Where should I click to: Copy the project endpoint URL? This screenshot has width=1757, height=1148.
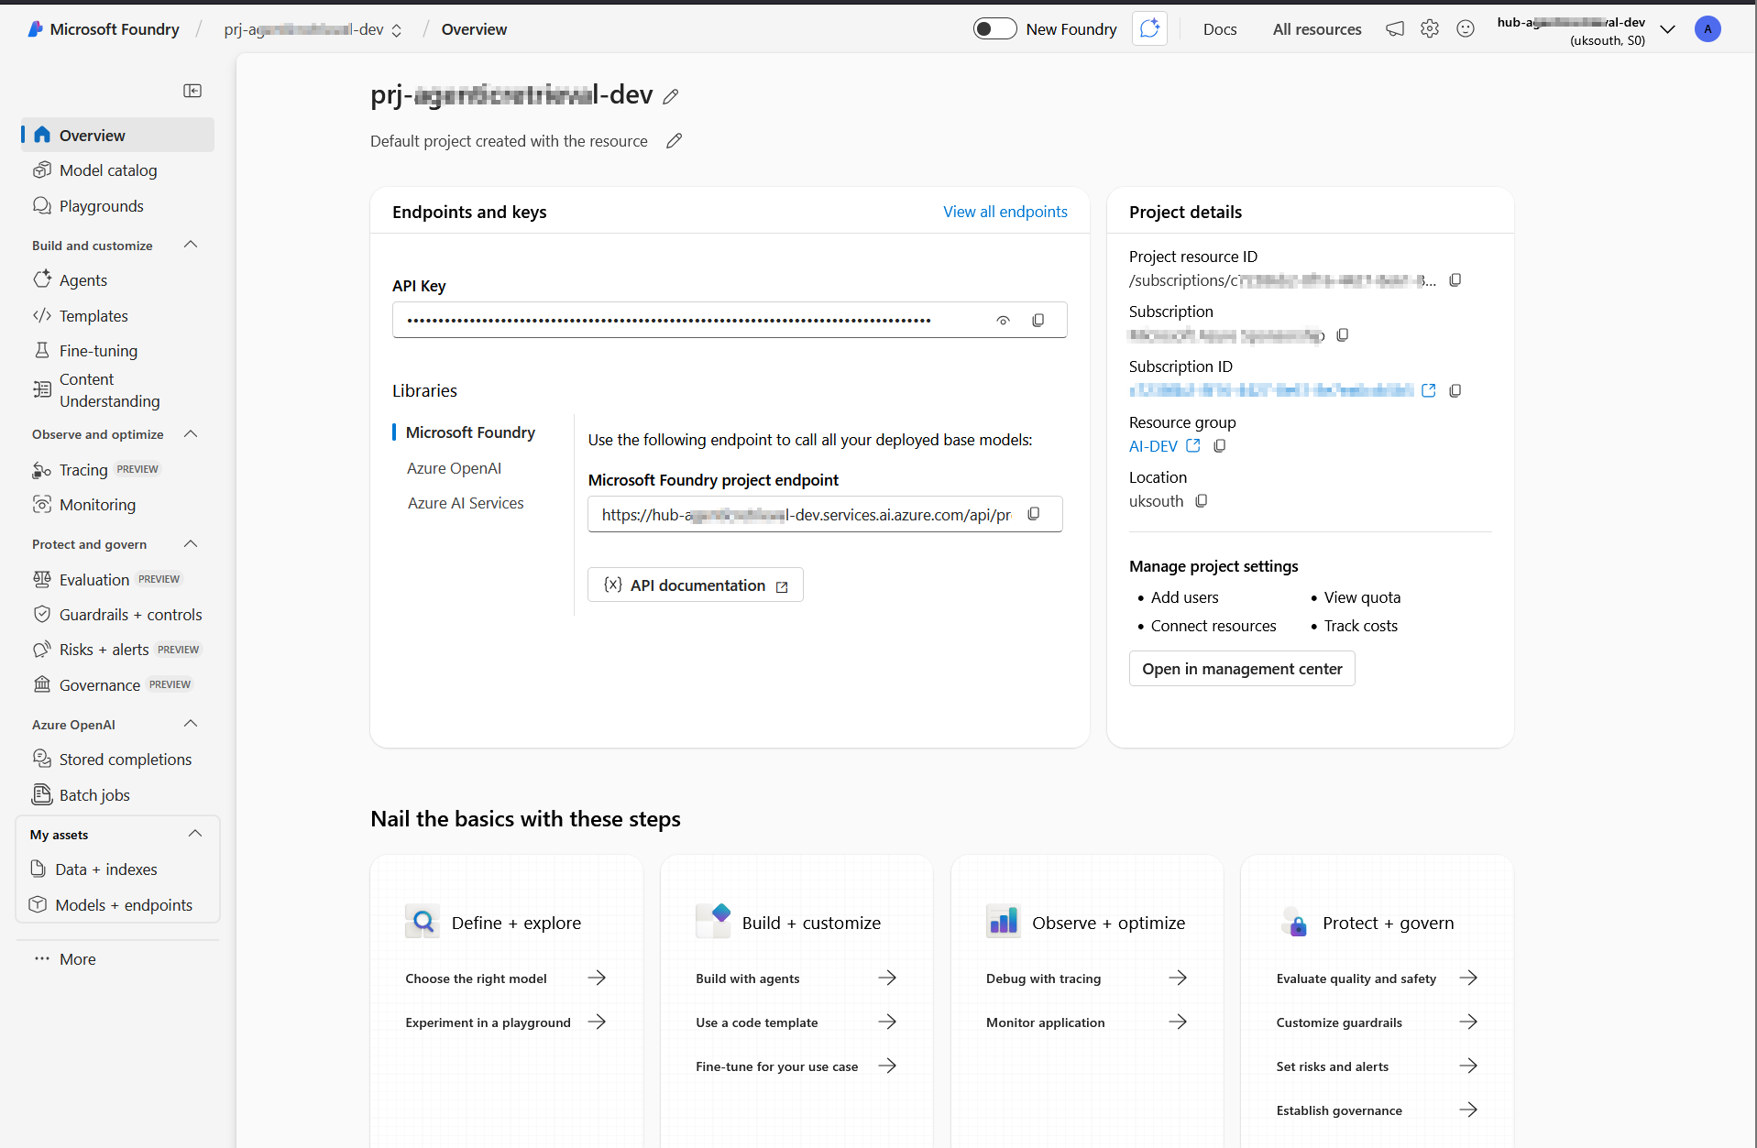click(1034, 514)
